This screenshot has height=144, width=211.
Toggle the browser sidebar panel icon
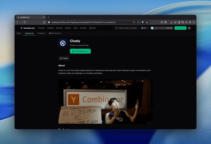coord(179,22)
